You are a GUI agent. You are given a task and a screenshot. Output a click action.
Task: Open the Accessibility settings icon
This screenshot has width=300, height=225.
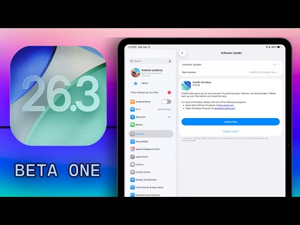(132, 141)
